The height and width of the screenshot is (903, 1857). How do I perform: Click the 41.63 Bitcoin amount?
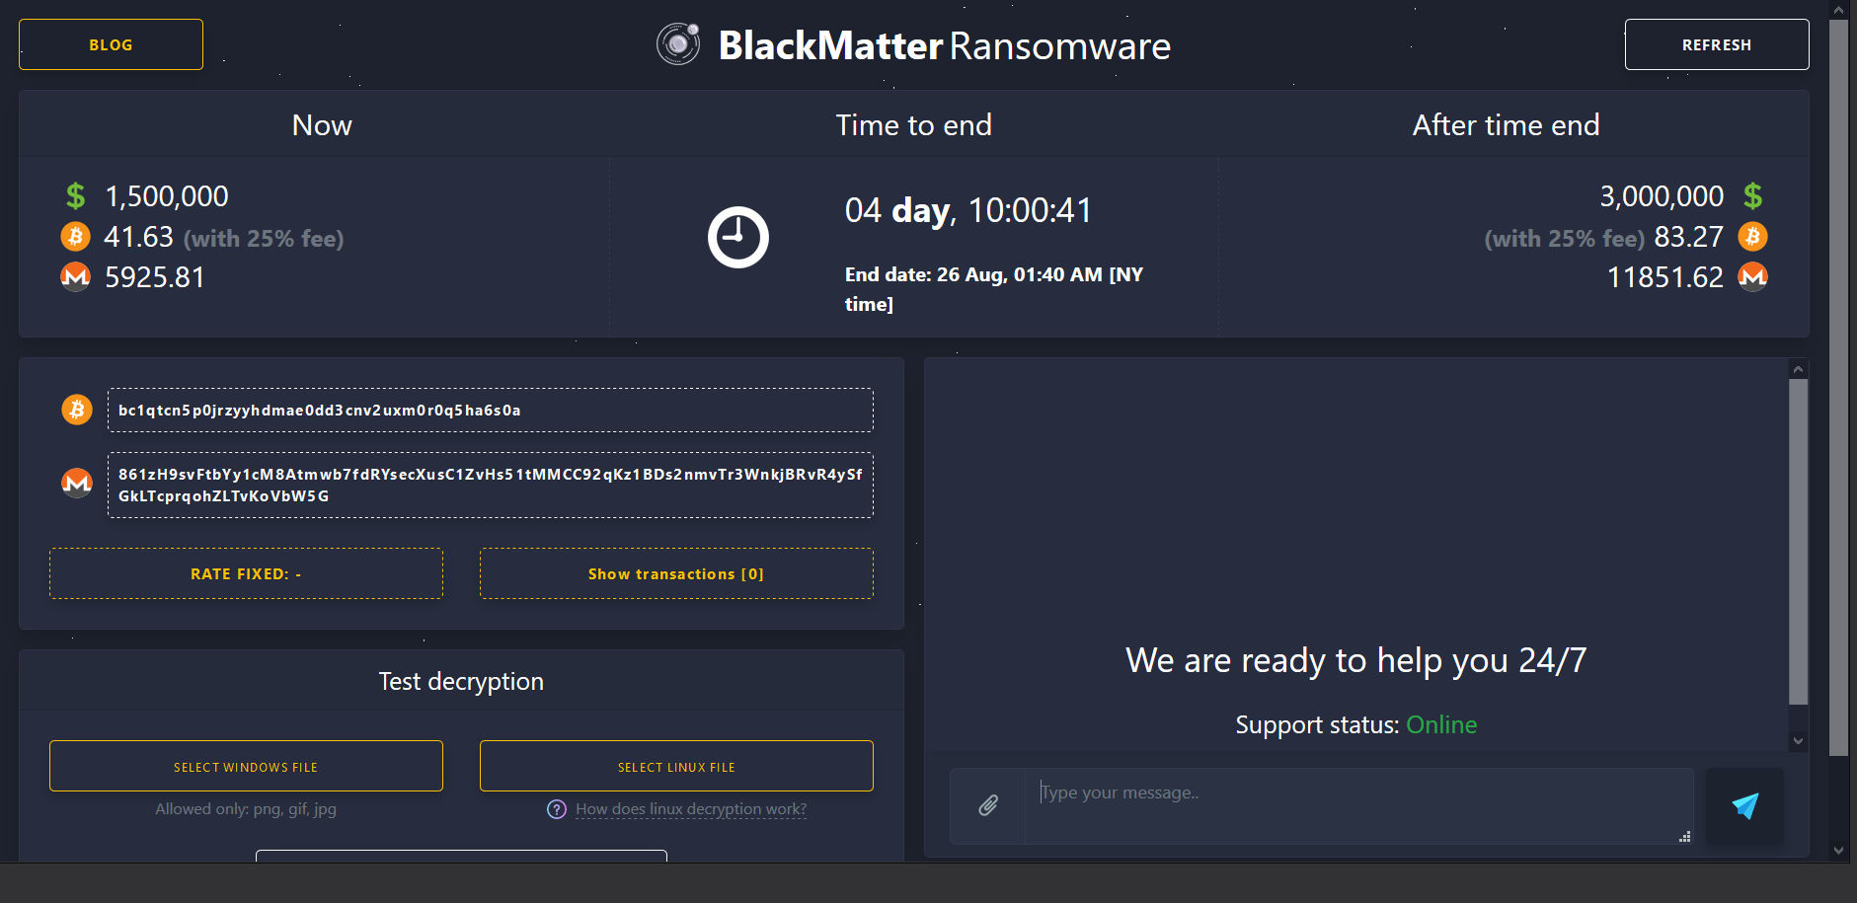[138, 237]
